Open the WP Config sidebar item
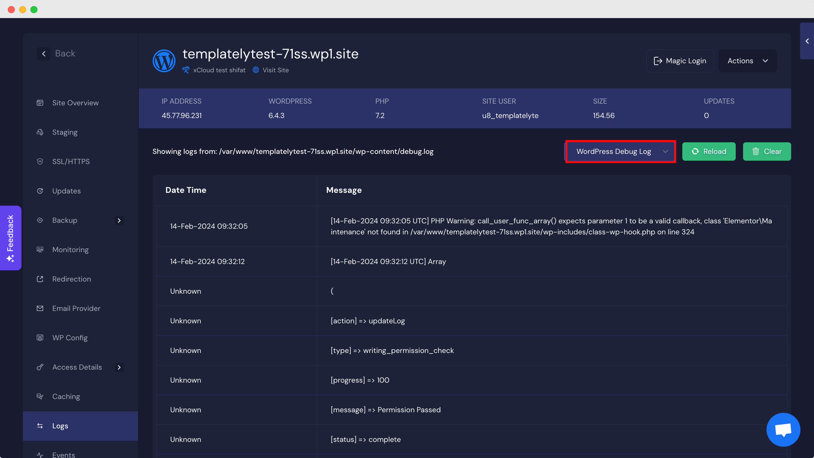The image size is (814, 458). pos(70,338)
